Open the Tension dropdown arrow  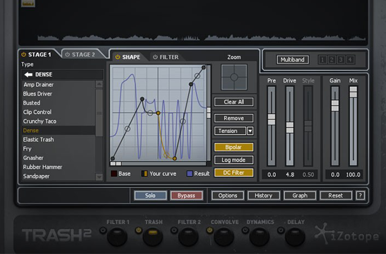point(250,131)
